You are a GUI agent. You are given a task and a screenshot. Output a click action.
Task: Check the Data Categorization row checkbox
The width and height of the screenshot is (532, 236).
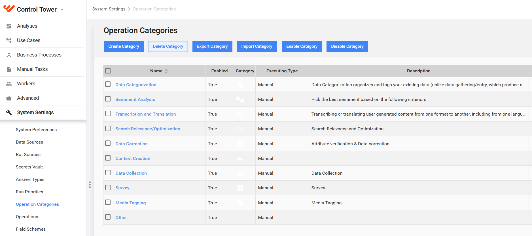pos(108,84)
